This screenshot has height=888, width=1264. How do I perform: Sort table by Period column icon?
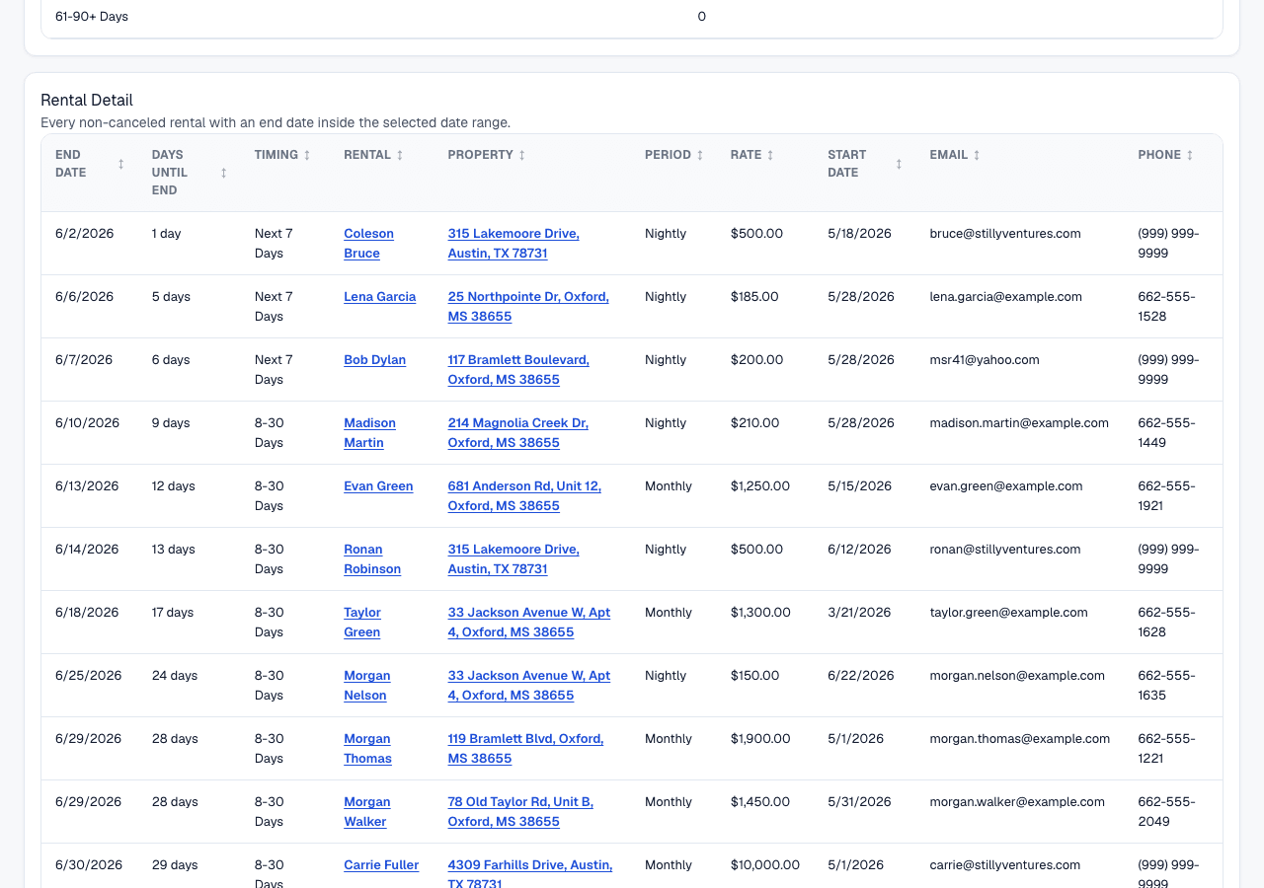[x=700, y=155]
